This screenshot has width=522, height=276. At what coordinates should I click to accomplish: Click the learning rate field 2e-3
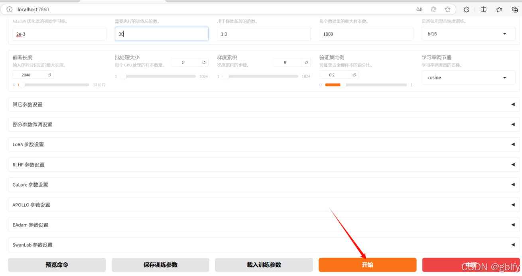click(x=59, y=34)
